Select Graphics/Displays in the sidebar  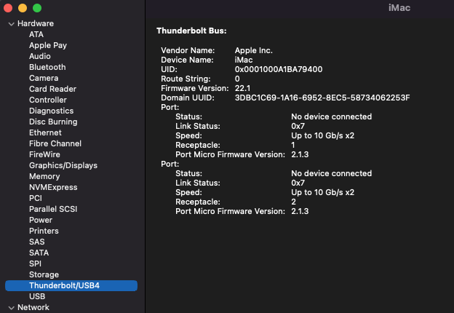[x=63, y=166]
